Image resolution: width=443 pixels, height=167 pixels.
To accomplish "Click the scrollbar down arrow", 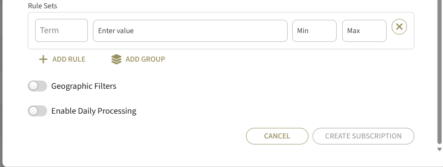I will coord(439,149).
